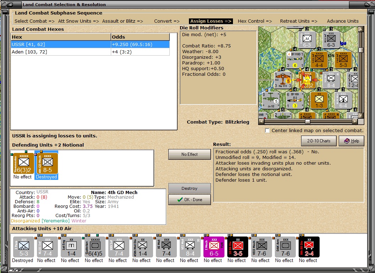
Task: Click the He 111 bomber counter on map
Action: pos(283,80)
